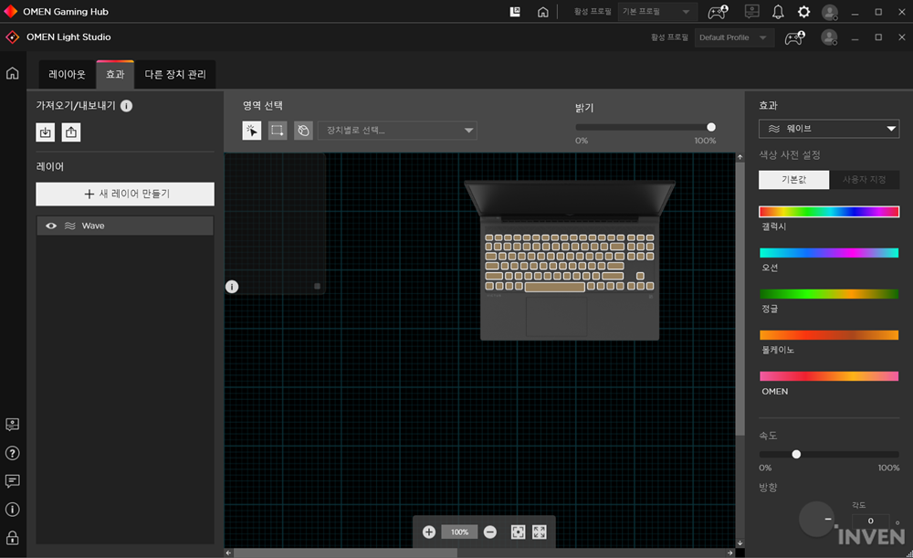Screen dimensions: 913x558
Task: Open the support assistant sidebar icon
Action: tap(12, 425)
